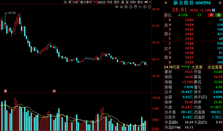Click the 简 toolbar button
The width and height of the screenshot is (223, 131).
tap(70, 2)
